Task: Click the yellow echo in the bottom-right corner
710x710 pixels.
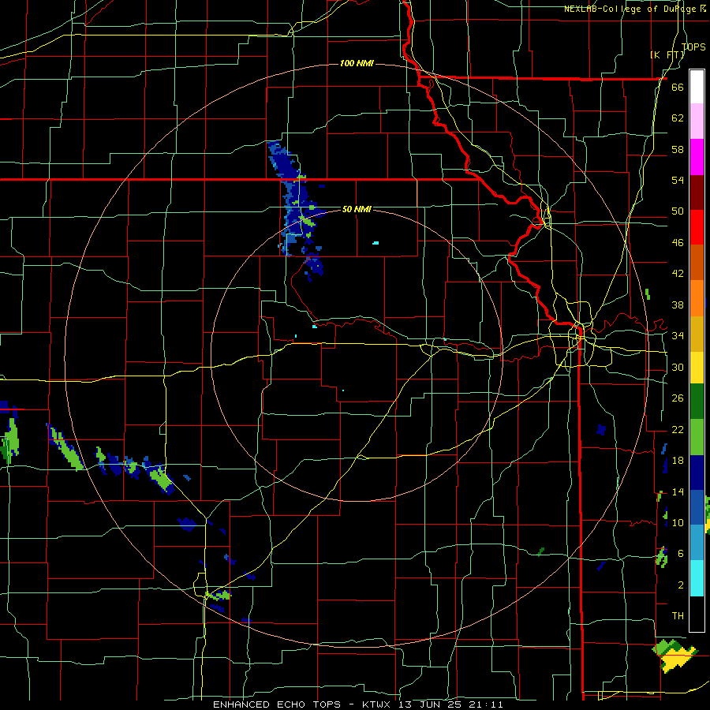Action: 676,660
